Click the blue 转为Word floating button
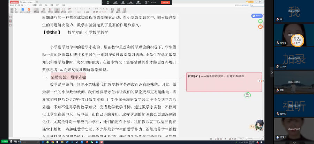Image resolution: width=314 pixels, height=144 pixels. coord(257,16)
